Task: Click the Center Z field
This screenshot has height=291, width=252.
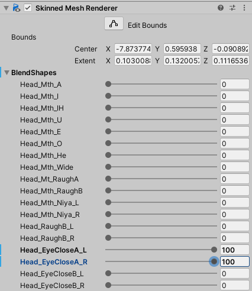Action: [231, 48]
